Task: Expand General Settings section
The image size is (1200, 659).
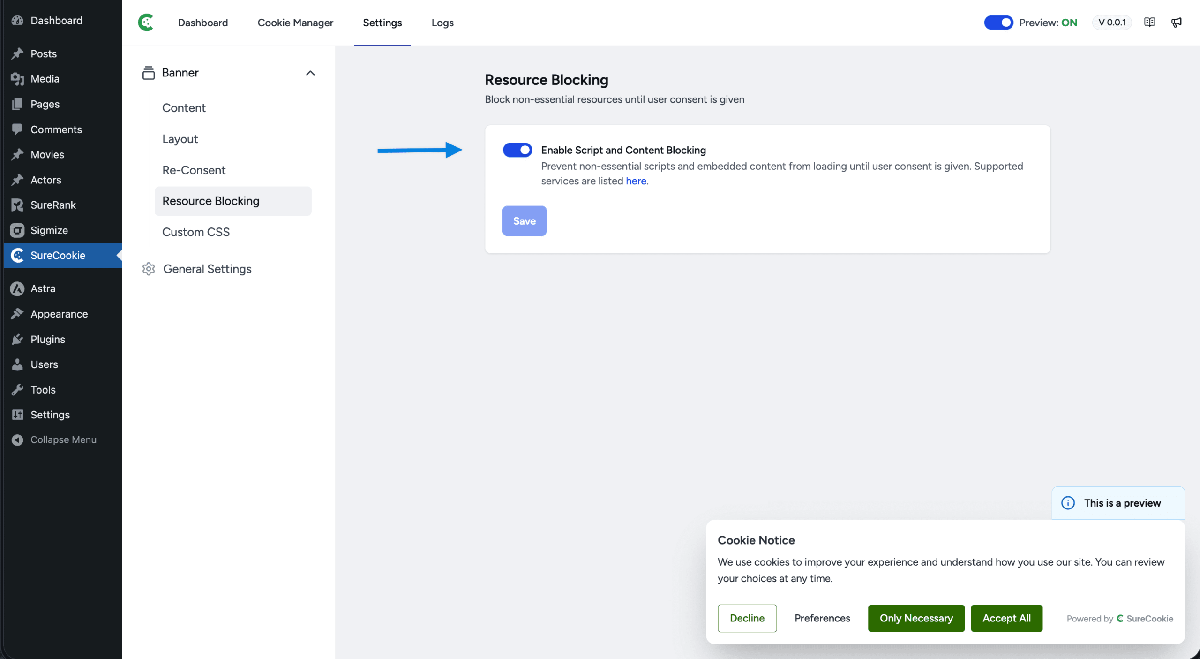Action: [x=207, y=268]
